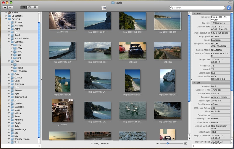Expand the Documents folder
The width and height of the screenshot is (234, 149).
(x=6, y=16)
